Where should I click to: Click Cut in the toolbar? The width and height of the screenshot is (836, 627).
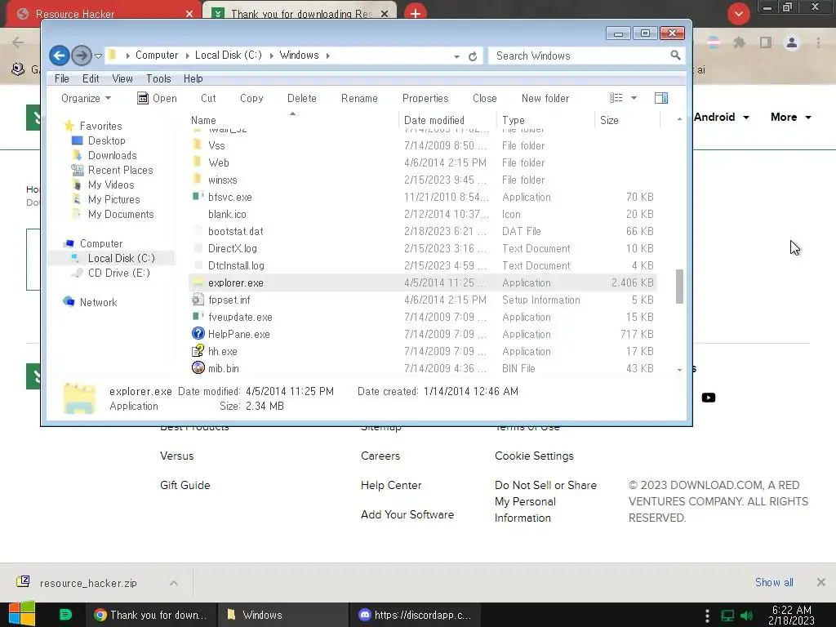[208, 98]
